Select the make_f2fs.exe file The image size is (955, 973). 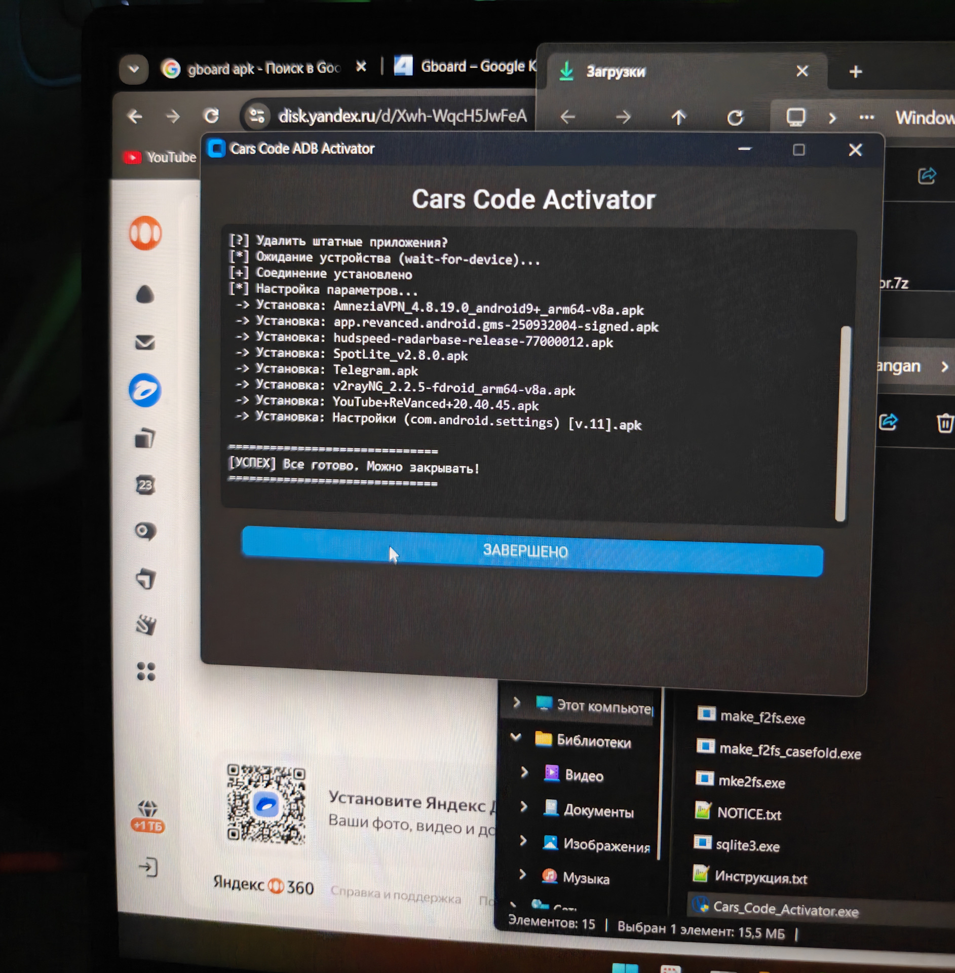751,717
